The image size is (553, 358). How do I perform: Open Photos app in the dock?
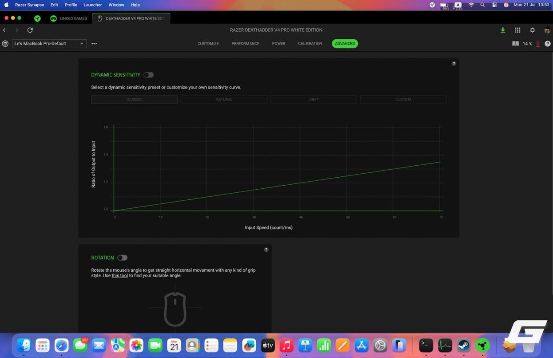click(x=136, y=345)
